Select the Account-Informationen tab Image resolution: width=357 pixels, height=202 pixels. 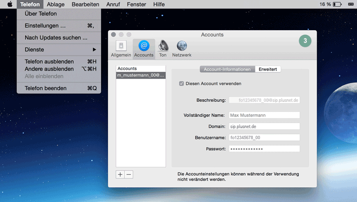227,69
